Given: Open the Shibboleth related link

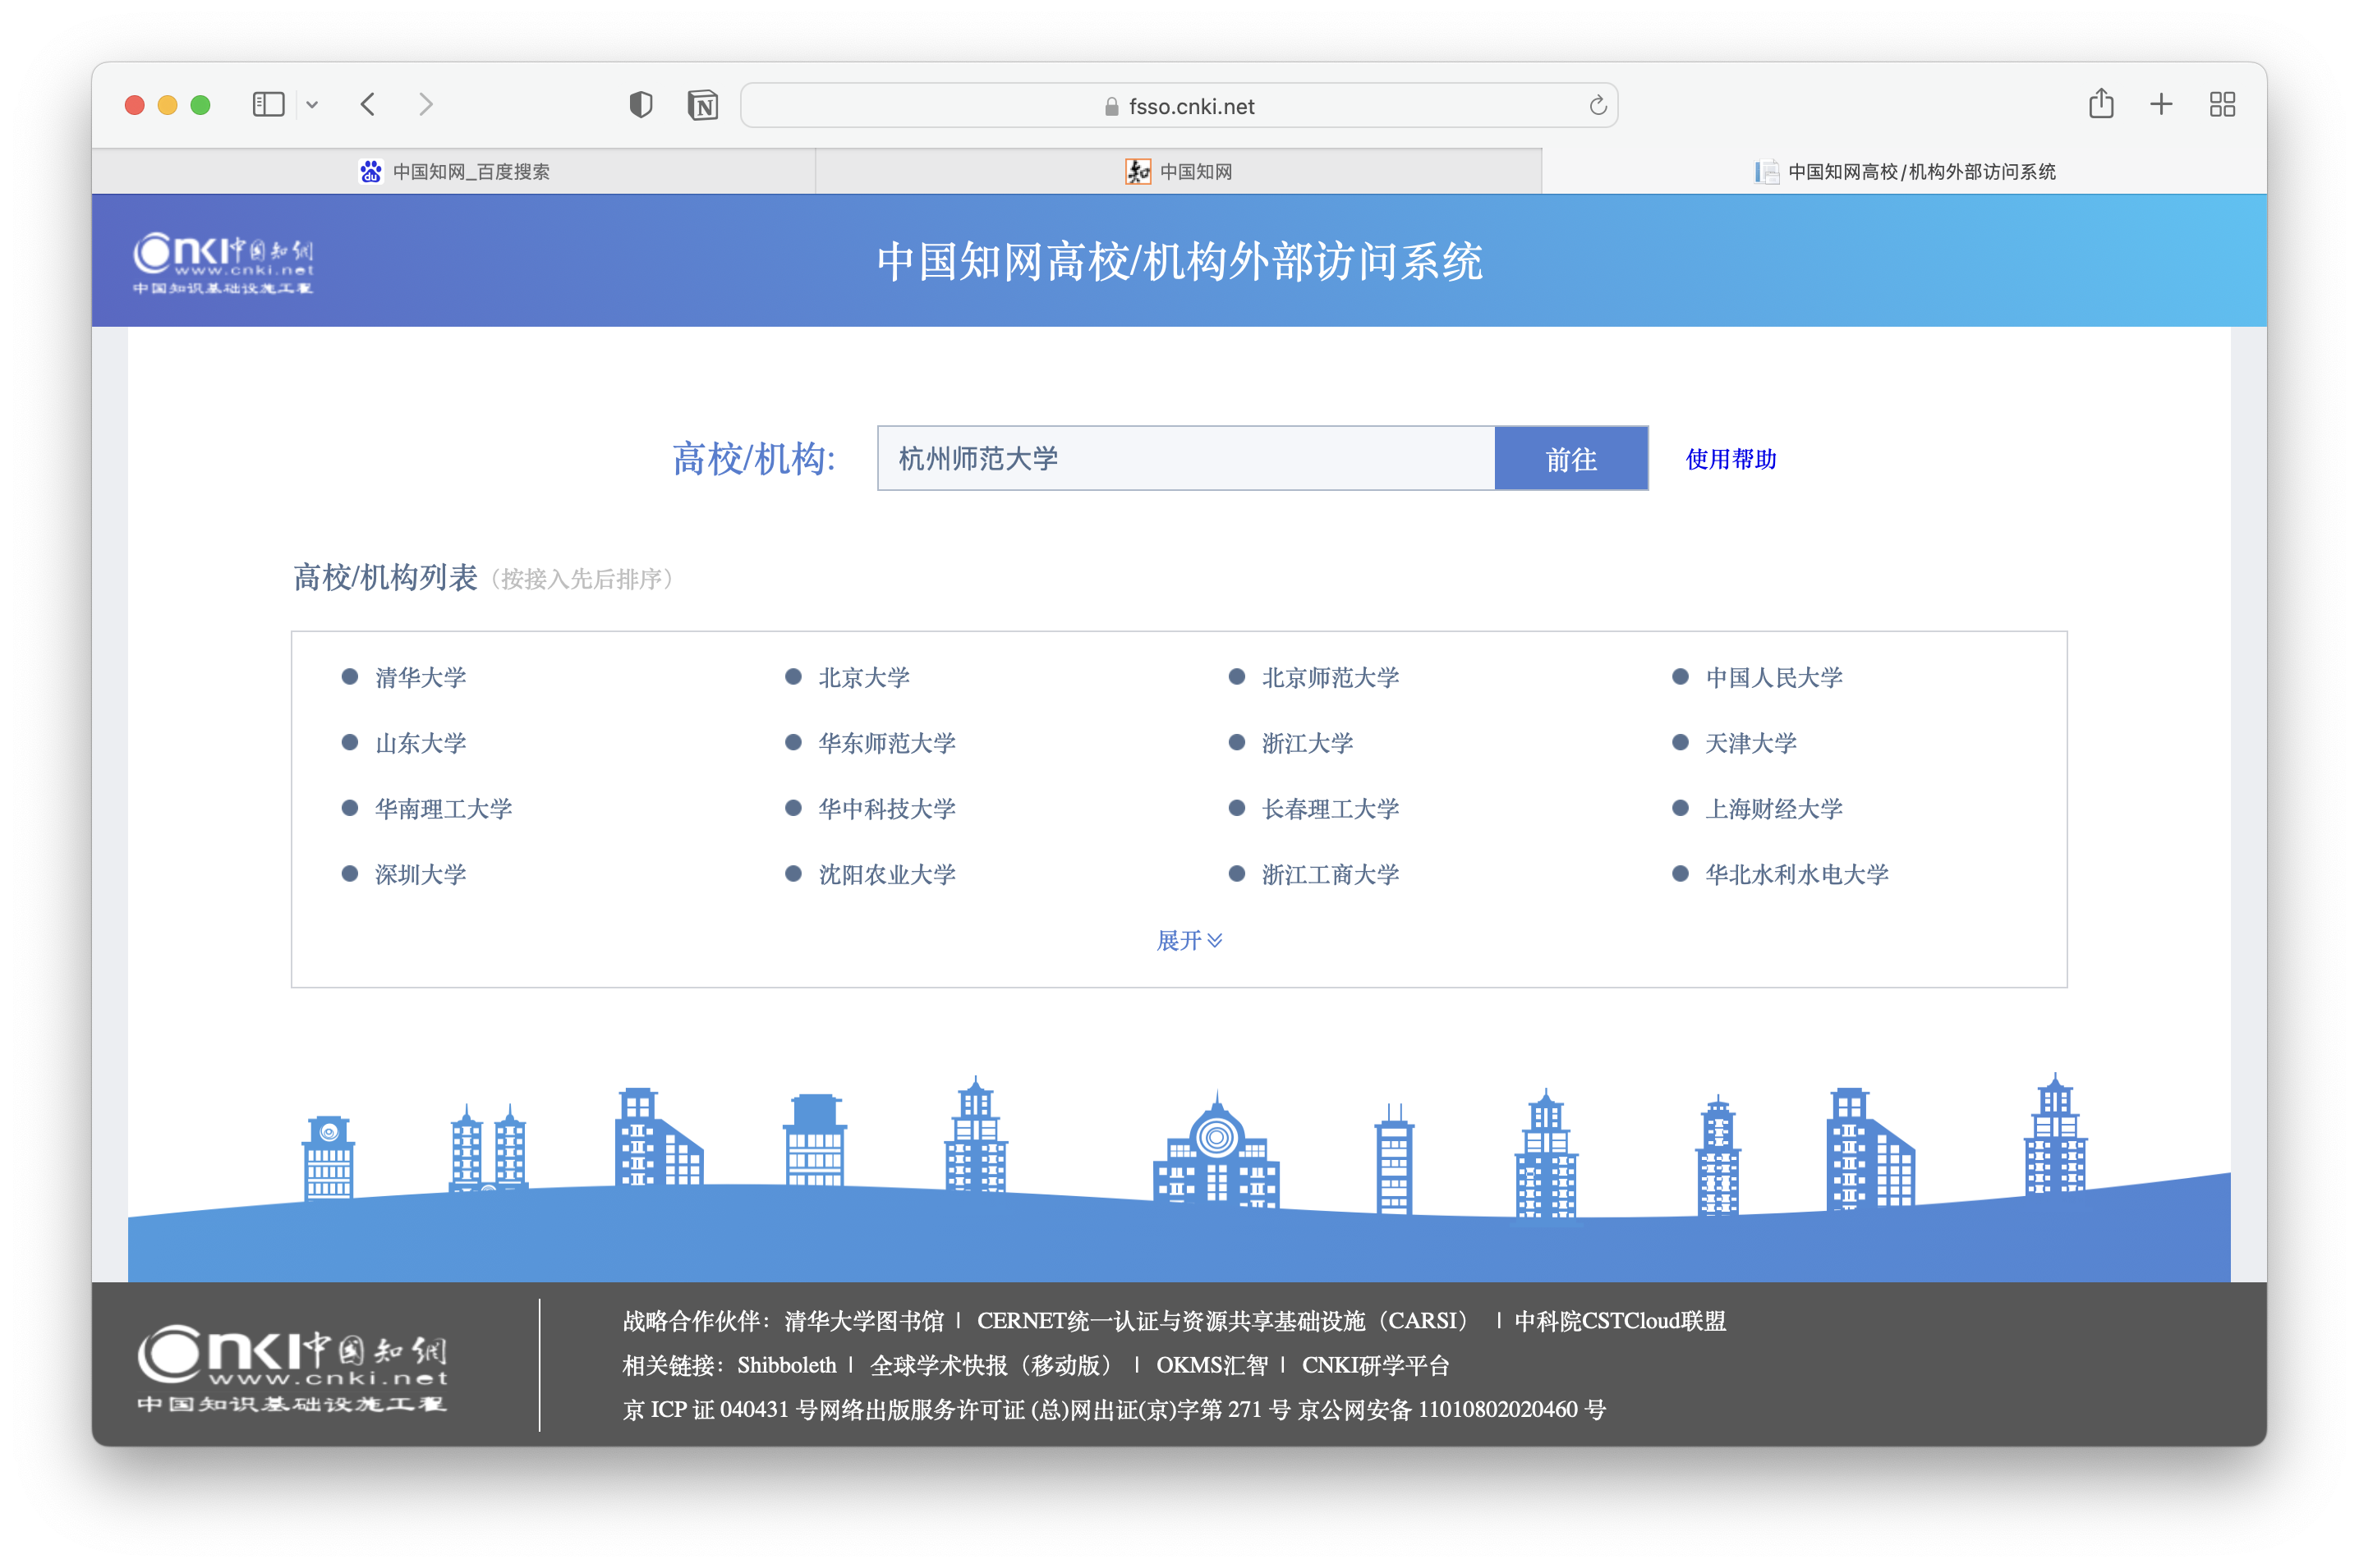Looking at the screenshot, I should pos(786,1365).
